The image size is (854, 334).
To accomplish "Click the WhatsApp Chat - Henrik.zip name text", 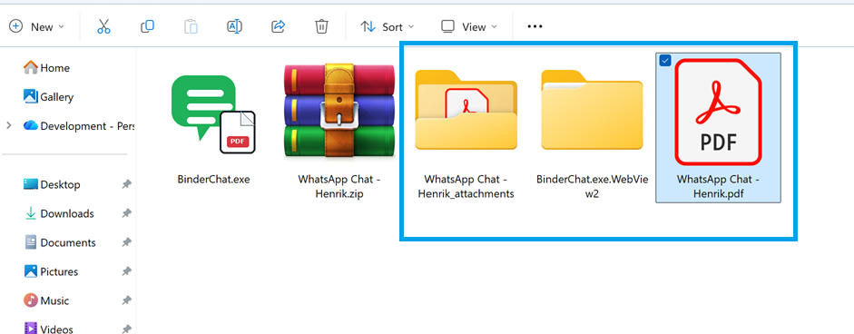I will [x=339, y=186].
